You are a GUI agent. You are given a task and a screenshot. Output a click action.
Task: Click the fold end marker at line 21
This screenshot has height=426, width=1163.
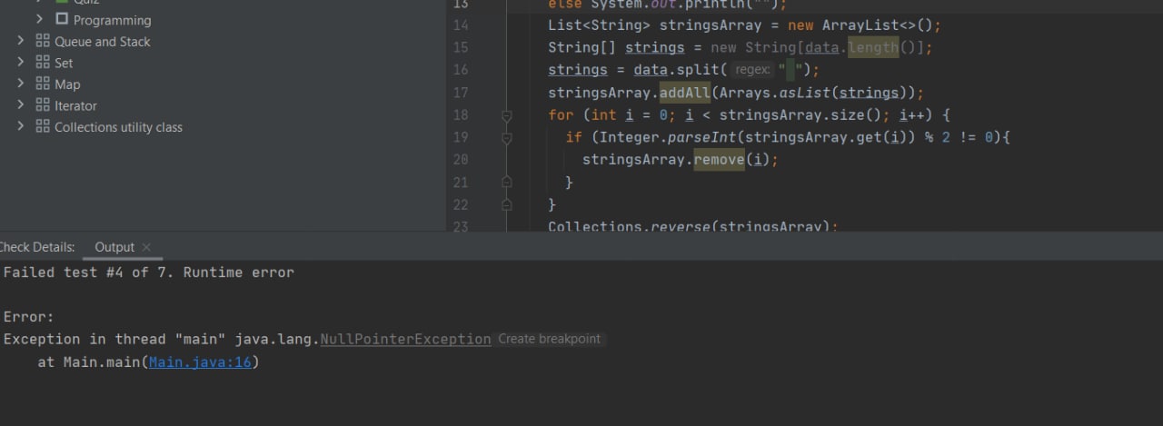[507, 183]
